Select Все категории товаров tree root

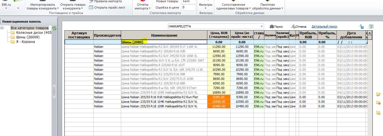tap(30, 28)
